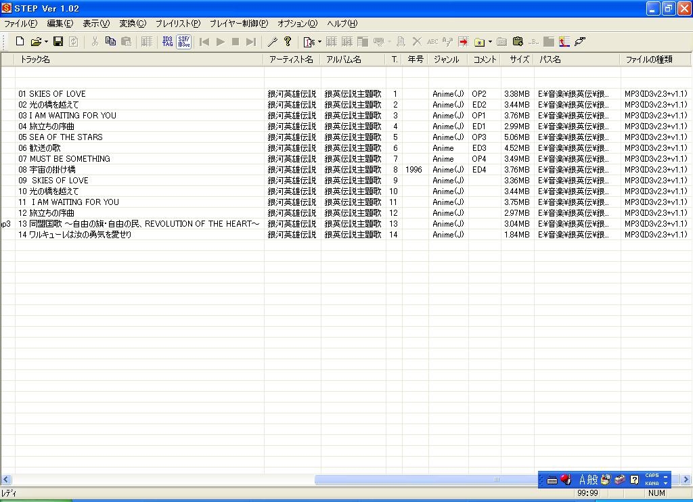The height and width of the screenshot is (502, 693).
Task: Toggle the KANA lock on IME bar
Action: coord(652,484)
